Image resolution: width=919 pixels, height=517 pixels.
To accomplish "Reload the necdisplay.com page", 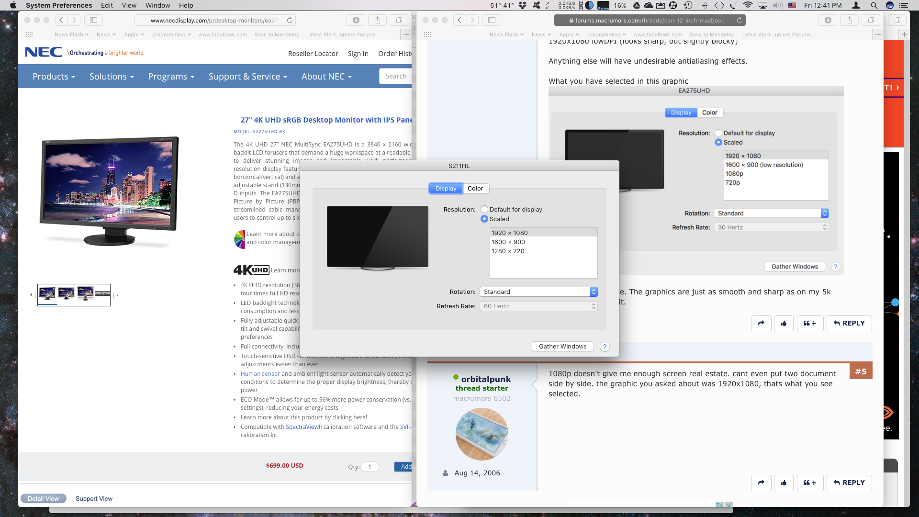I will 290,20.
